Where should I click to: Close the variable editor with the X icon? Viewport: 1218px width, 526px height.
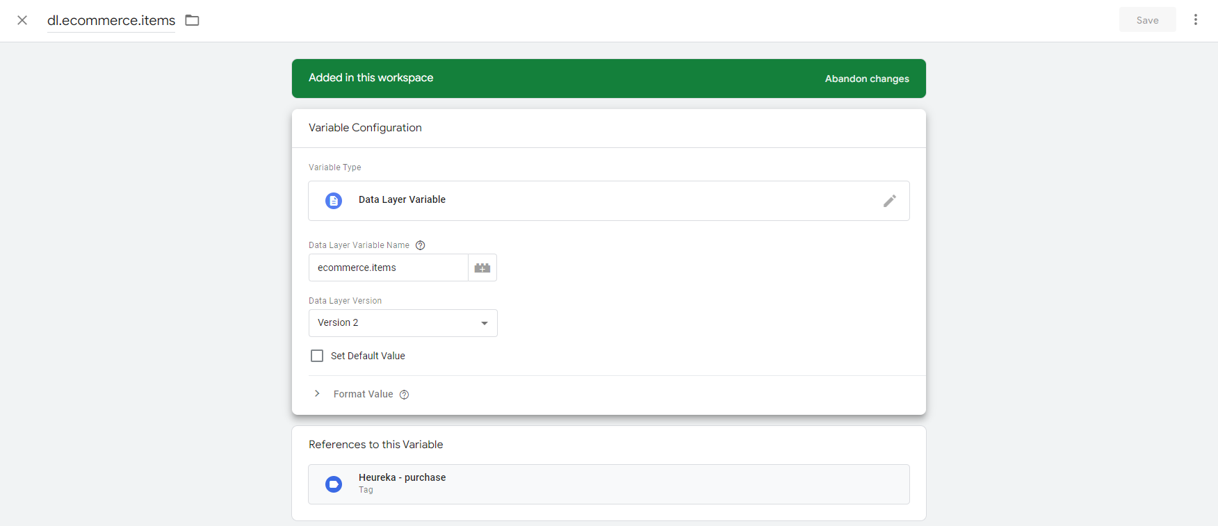[x=22, y=20]
